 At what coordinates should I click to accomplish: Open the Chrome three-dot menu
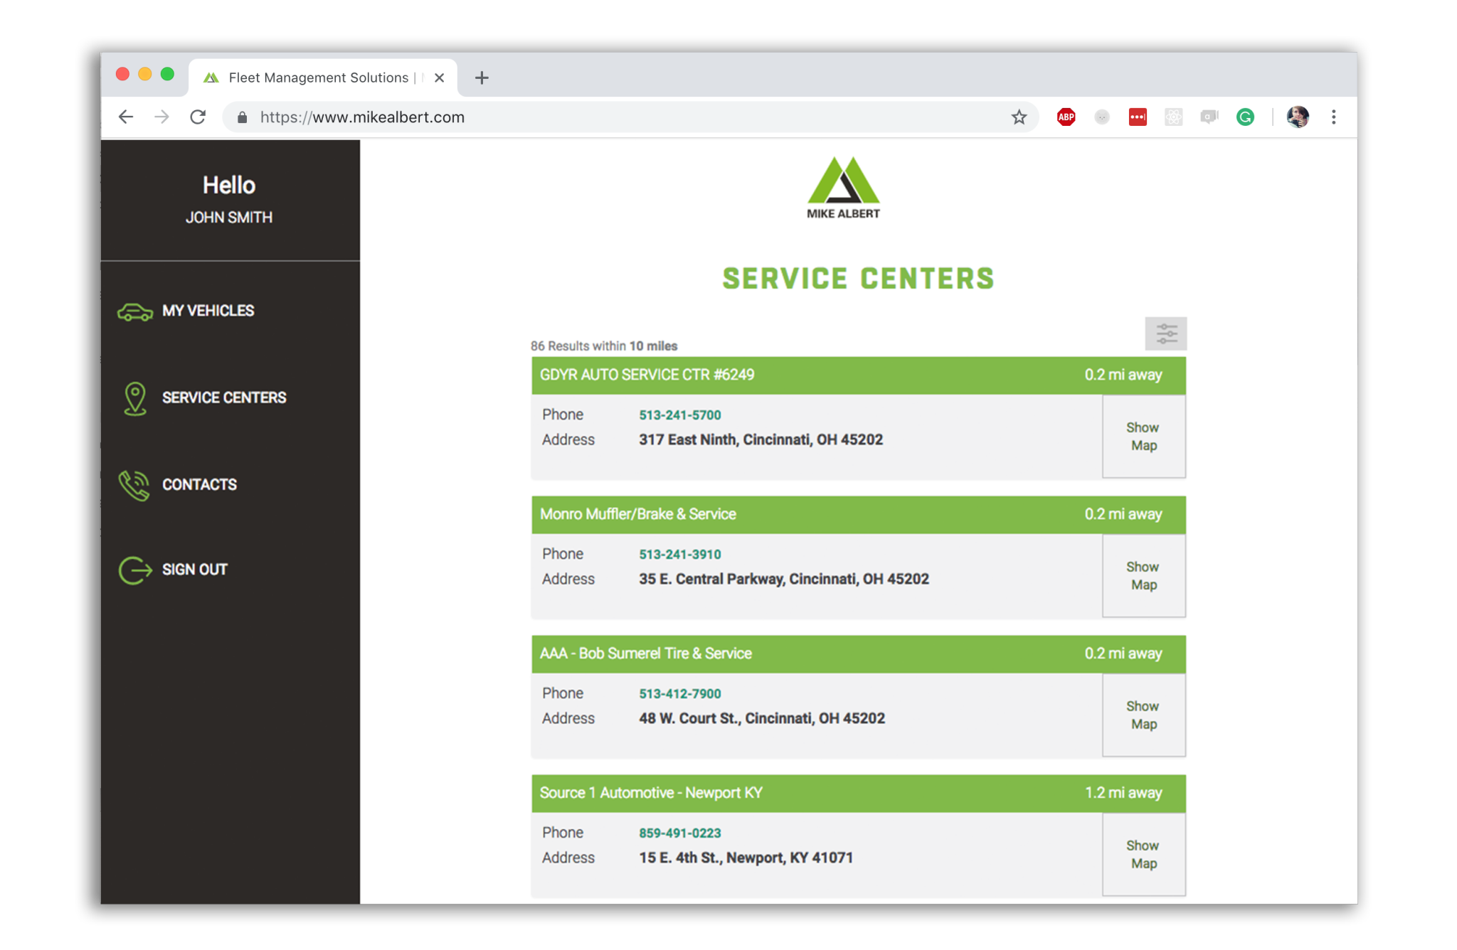click(x=1334, y=117)
